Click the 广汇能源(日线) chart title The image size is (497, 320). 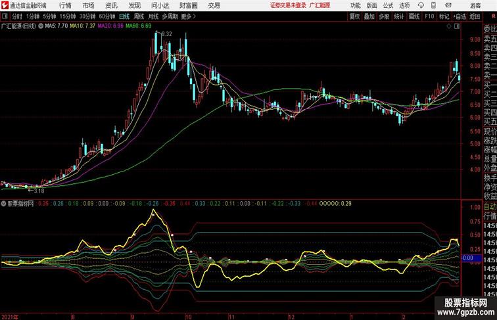coord(18,26)
